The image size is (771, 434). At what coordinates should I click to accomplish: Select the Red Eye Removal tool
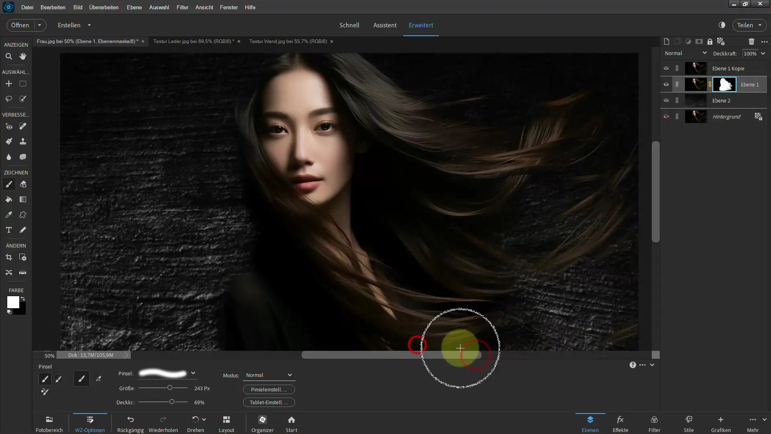pos(8,126)
